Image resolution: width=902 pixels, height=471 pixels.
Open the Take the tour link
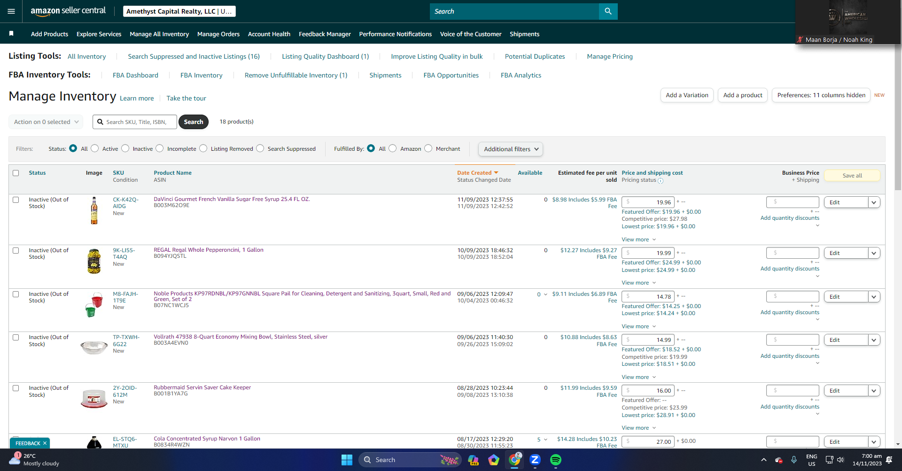coord(186,98)
